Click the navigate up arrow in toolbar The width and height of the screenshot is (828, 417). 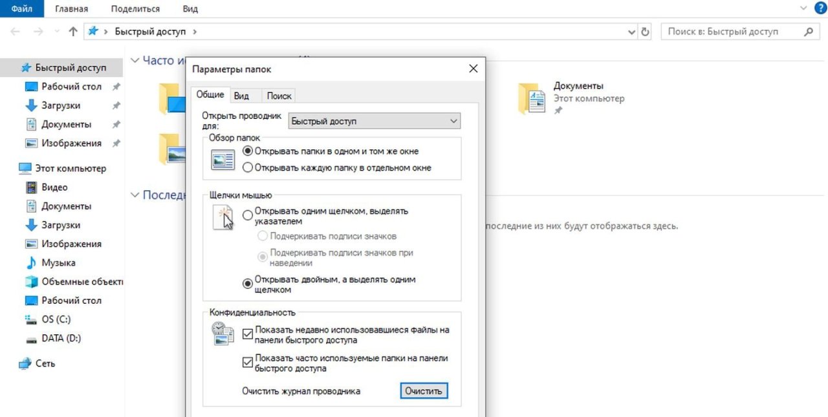click(x=73, y=30)
